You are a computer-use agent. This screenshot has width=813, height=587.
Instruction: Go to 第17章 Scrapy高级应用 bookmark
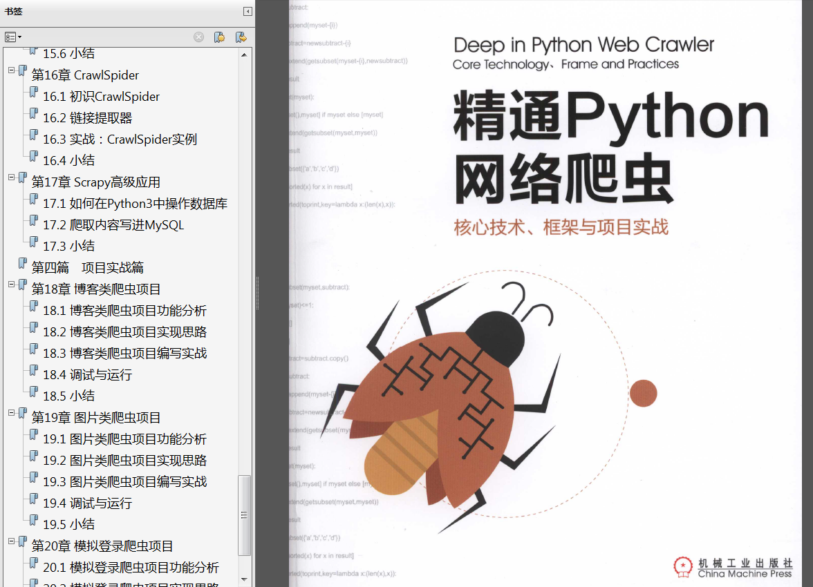point(96,182)
